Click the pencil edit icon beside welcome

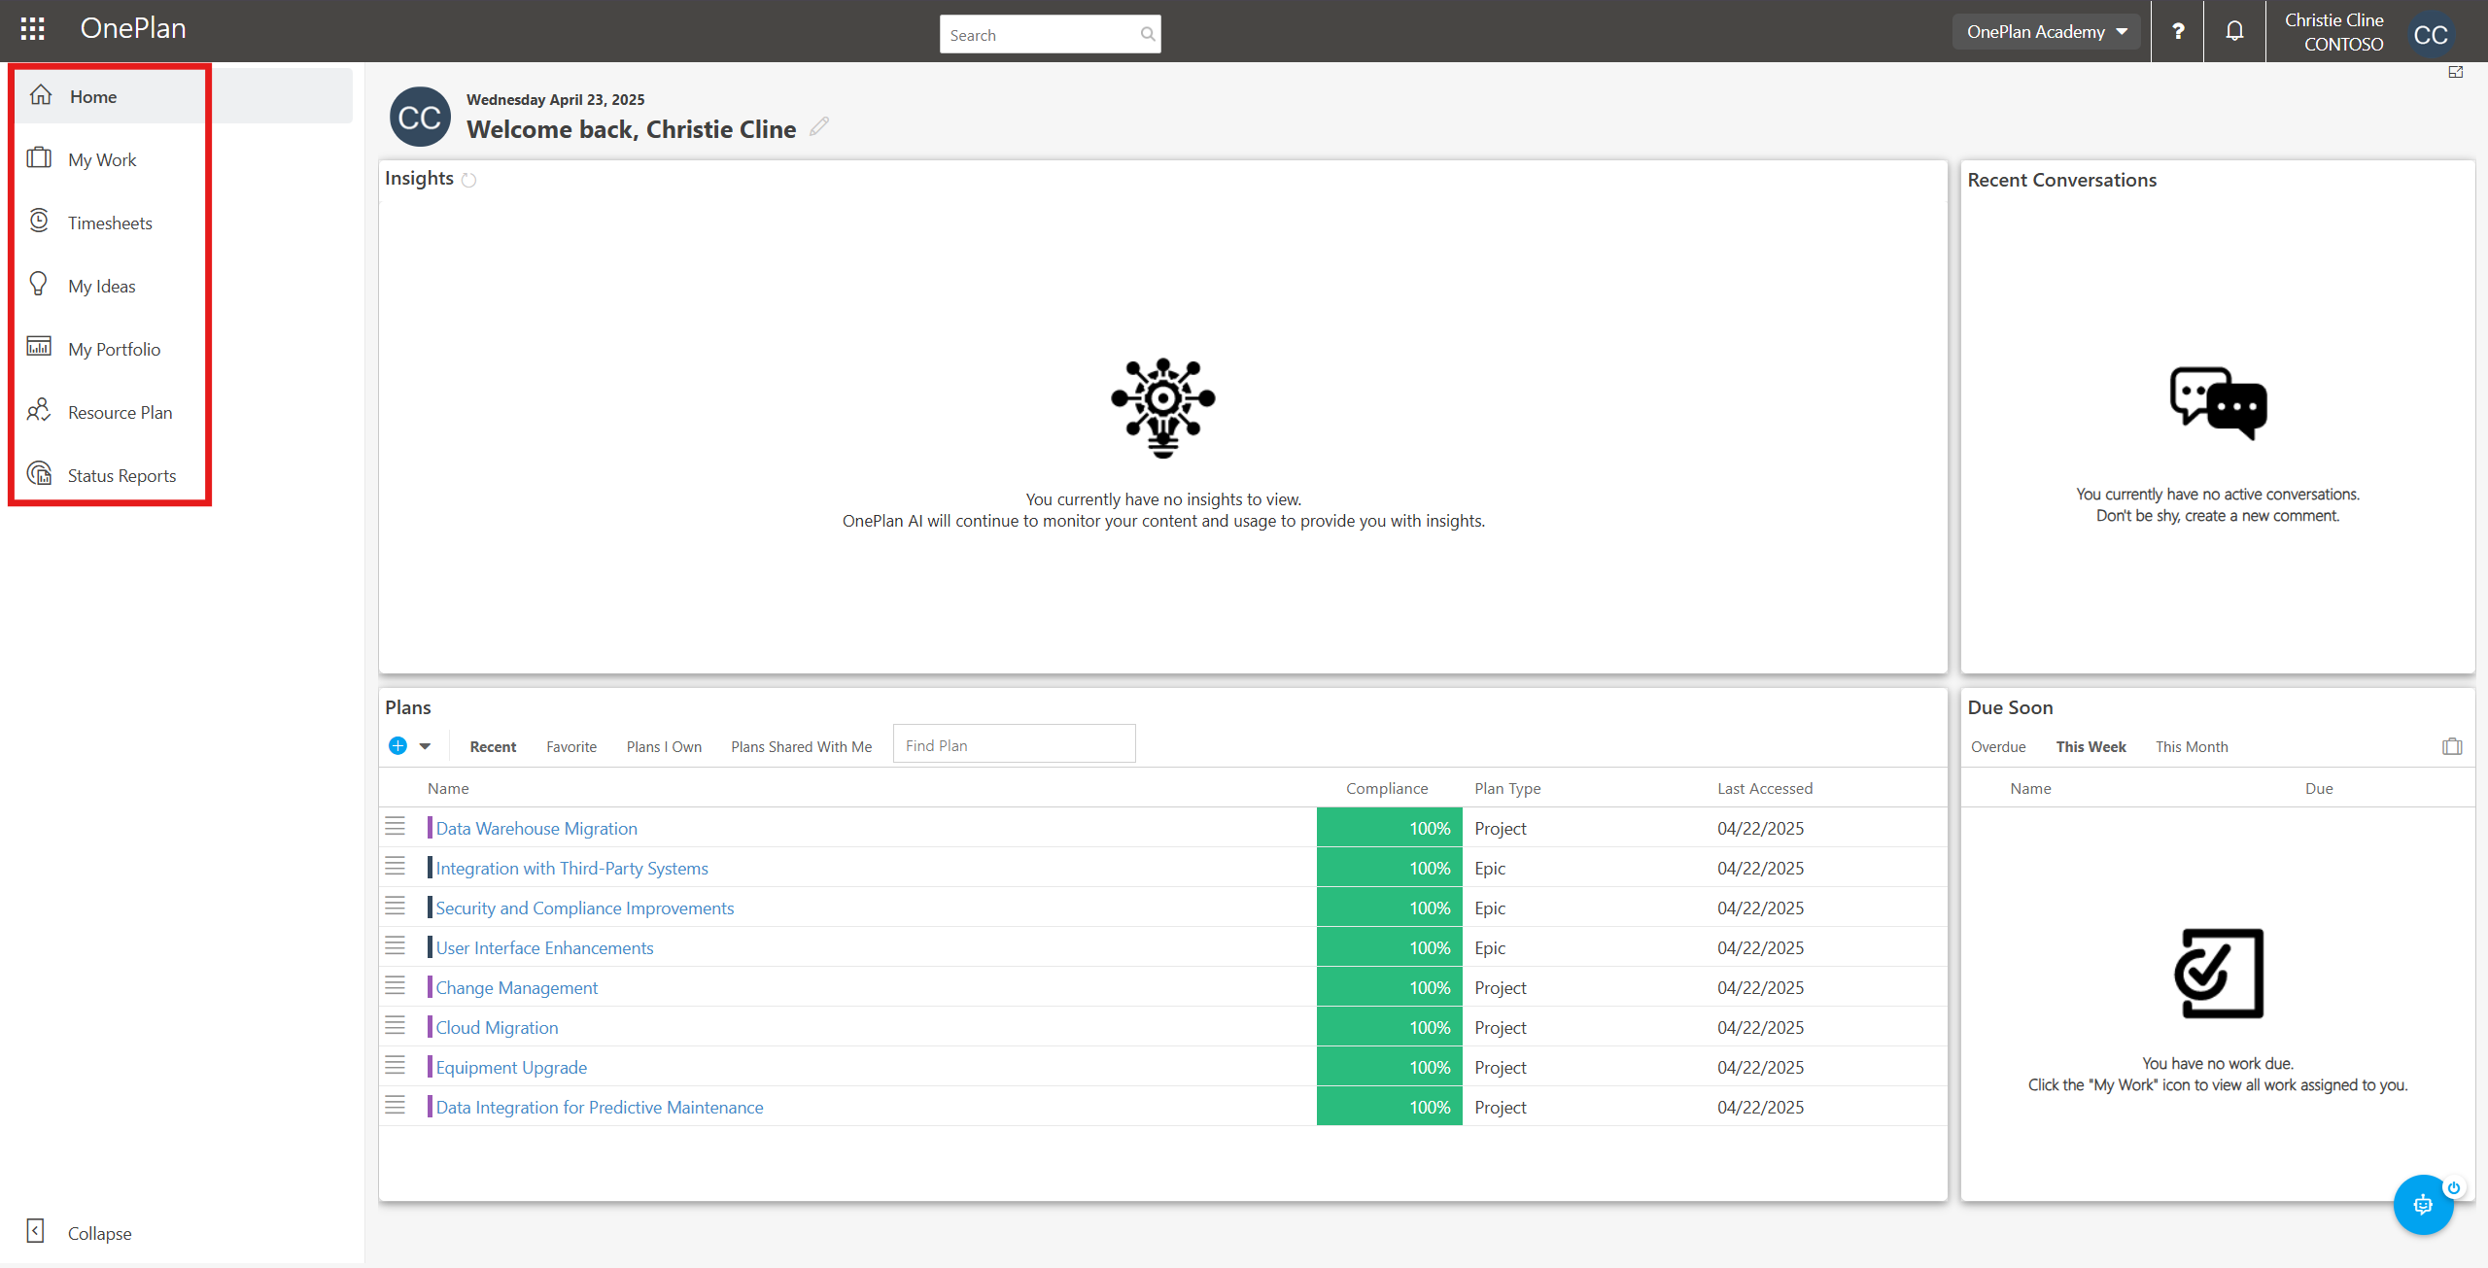coord(819,126)
